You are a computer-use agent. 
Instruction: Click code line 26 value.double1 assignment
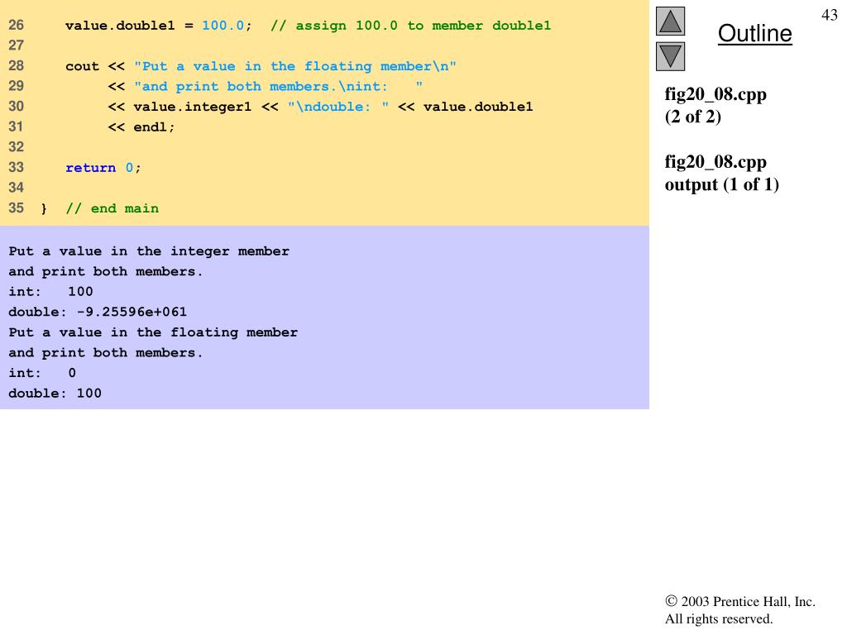click(x=158, y=26)
